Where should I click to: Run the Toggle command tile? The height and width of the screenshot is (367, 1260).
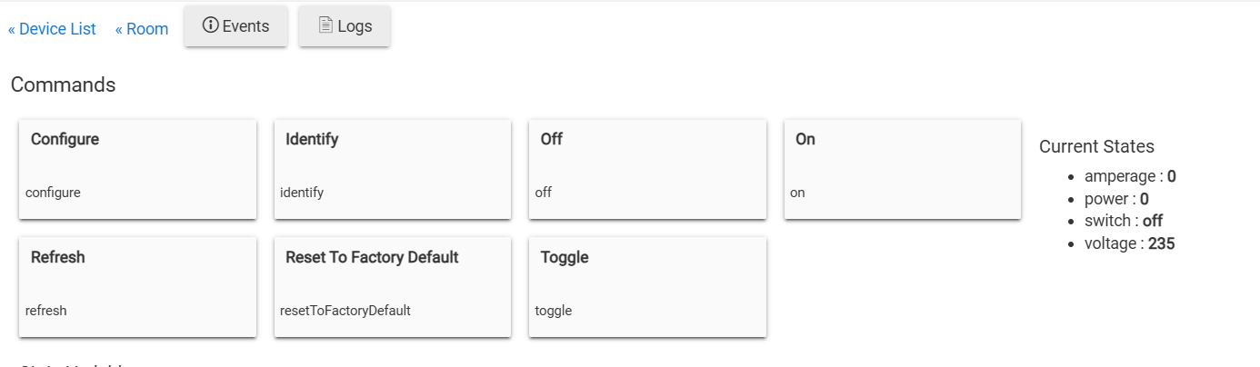coord(647,287)
